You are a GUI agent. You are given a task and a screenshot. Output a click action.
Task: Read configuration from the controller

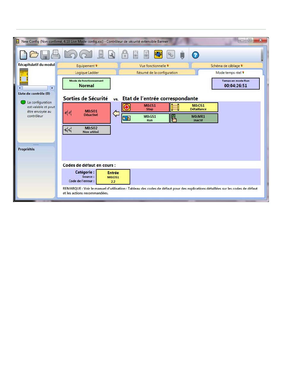(x=136, y=55)
